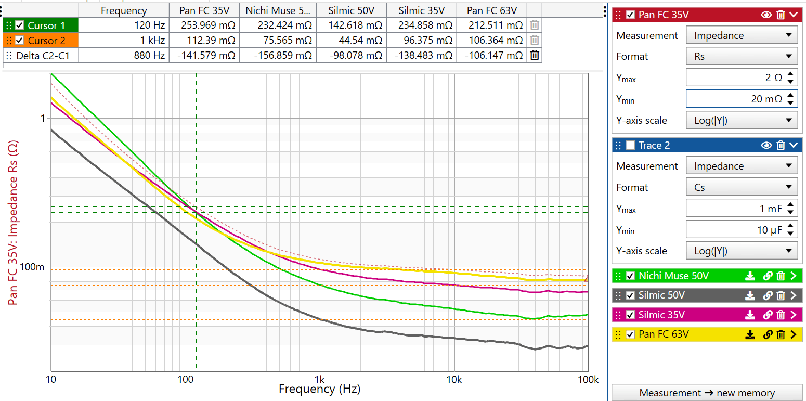Delete Silmic 50V memory
806x401 pixels.
point(781,295)
